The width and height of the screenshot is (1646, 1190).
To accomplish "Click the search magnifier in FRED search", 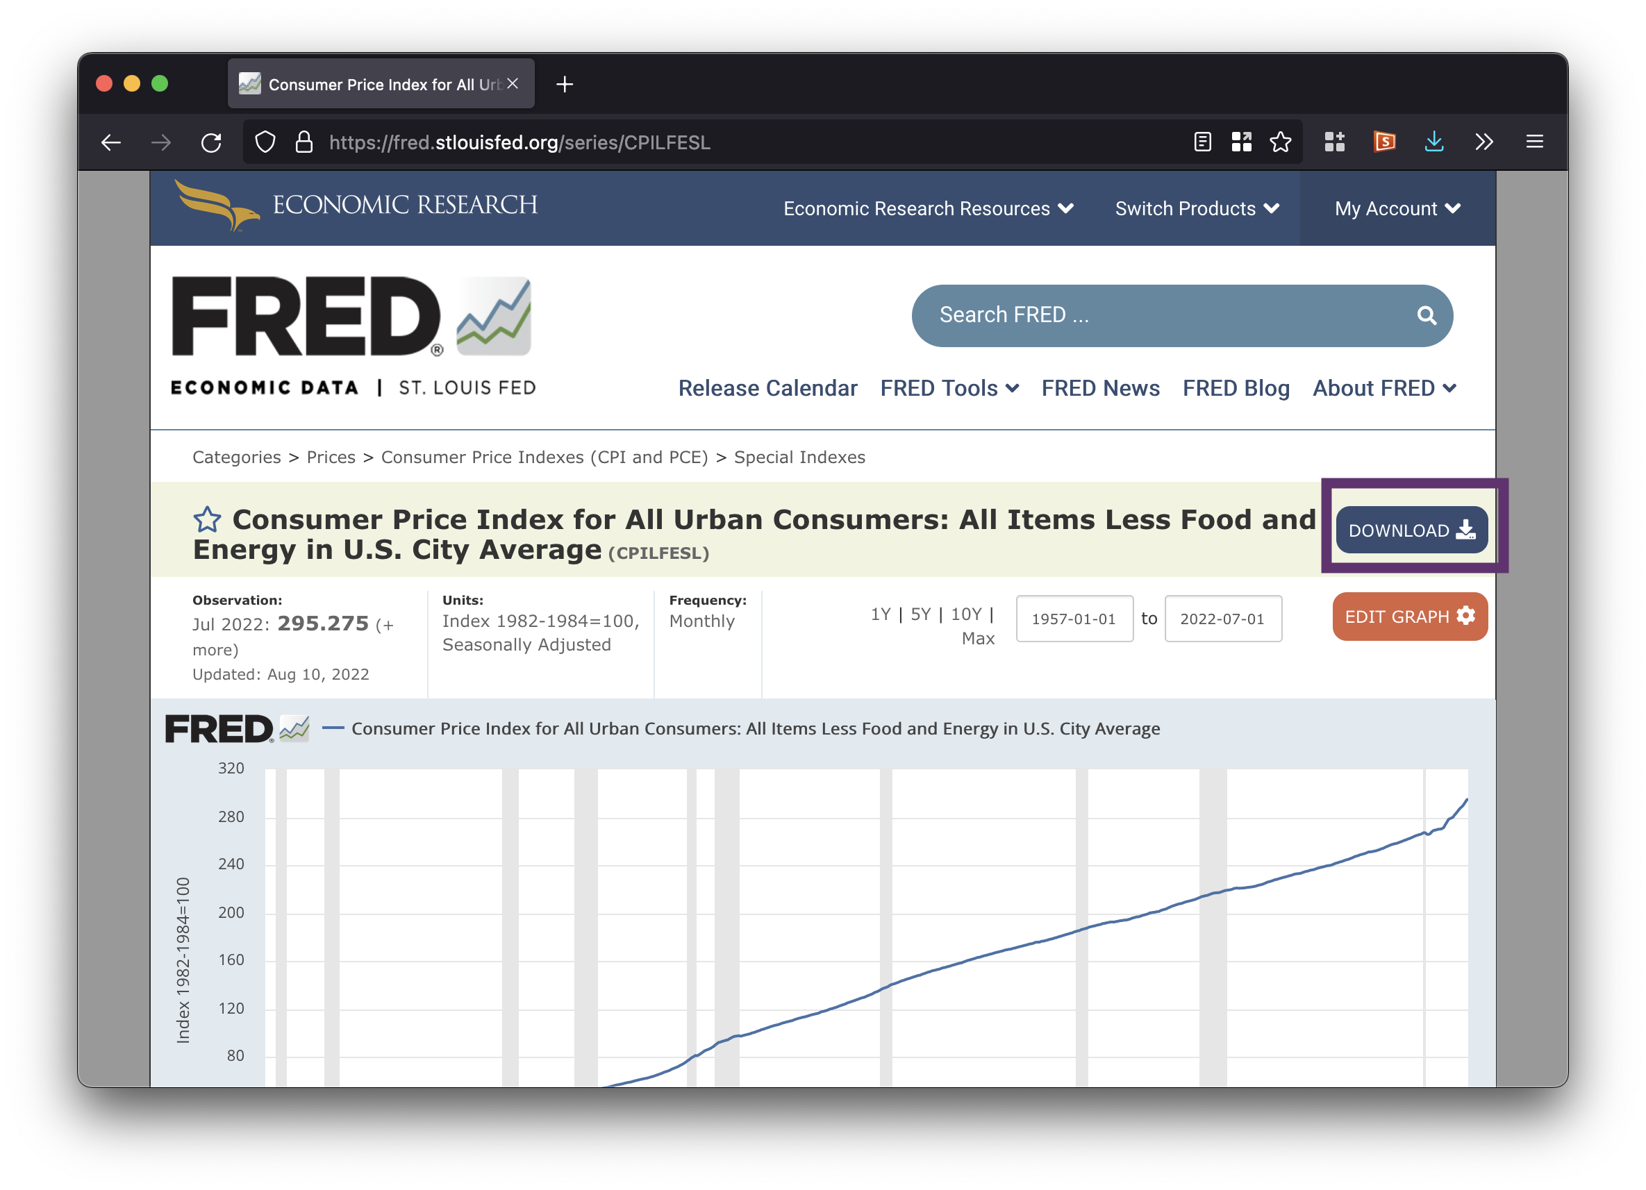I will click(1426, 316).
